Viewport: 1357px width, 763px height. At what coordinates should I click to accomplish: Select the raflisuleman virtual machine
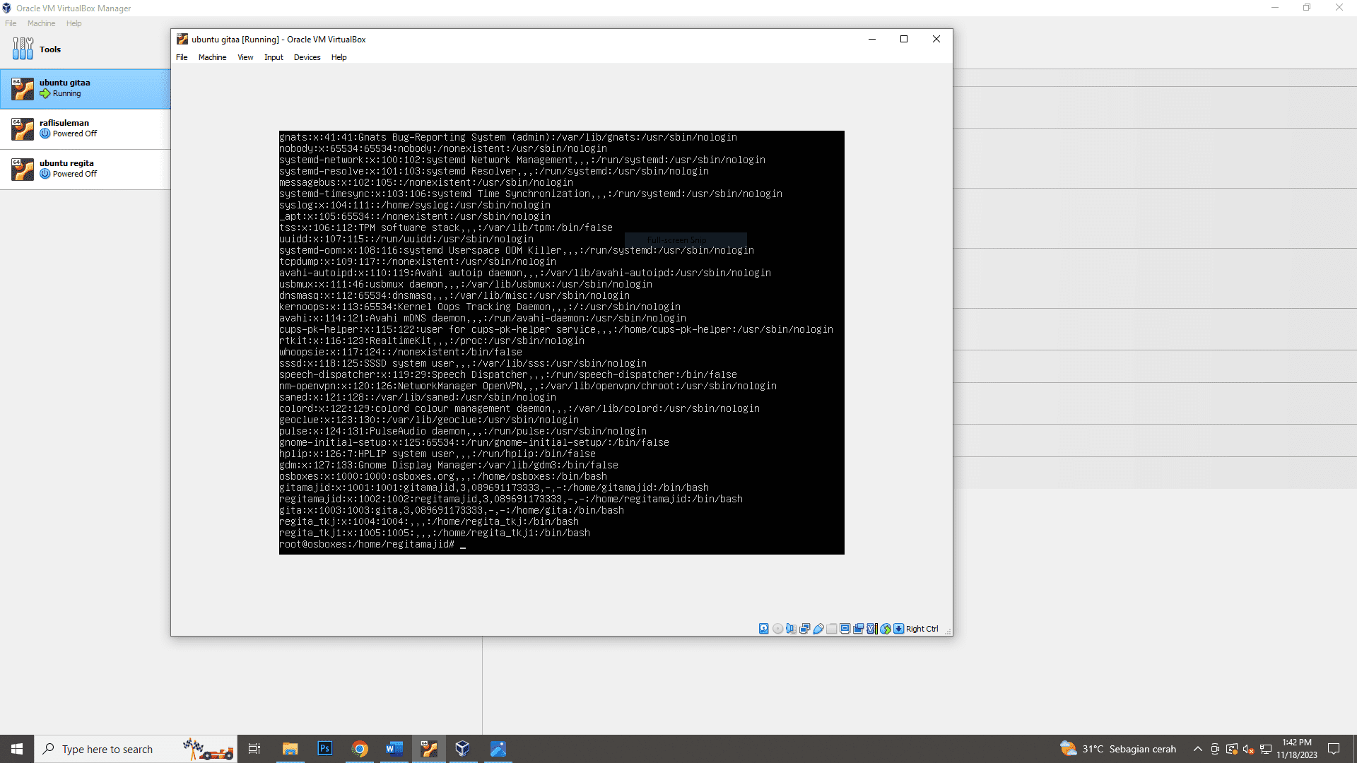pos(85,129)
